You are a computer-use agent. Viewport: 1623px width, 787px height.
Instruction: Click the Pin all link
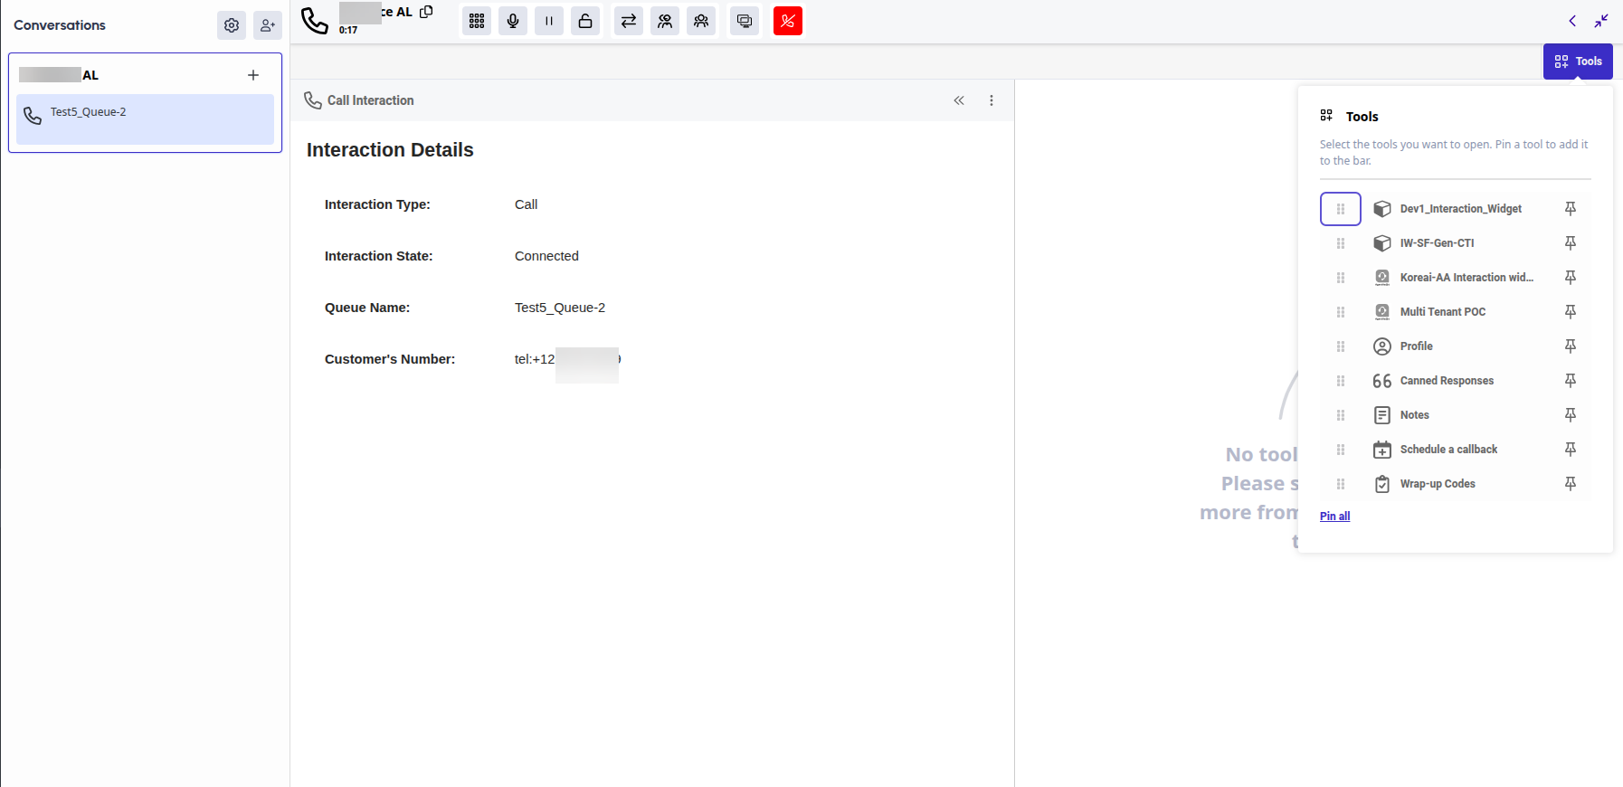point(1334,517)
